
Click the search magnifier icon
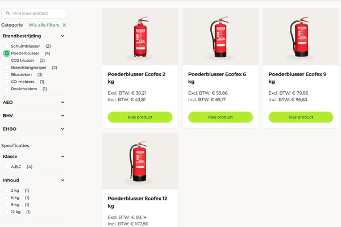tap(7, 14)
